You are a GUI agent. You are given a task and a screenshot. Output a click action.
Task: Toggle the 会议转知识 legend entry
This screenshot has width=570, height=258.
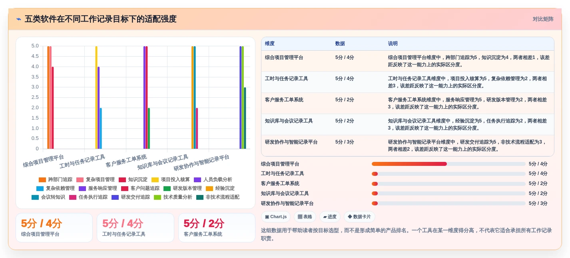tap(48, 197)
